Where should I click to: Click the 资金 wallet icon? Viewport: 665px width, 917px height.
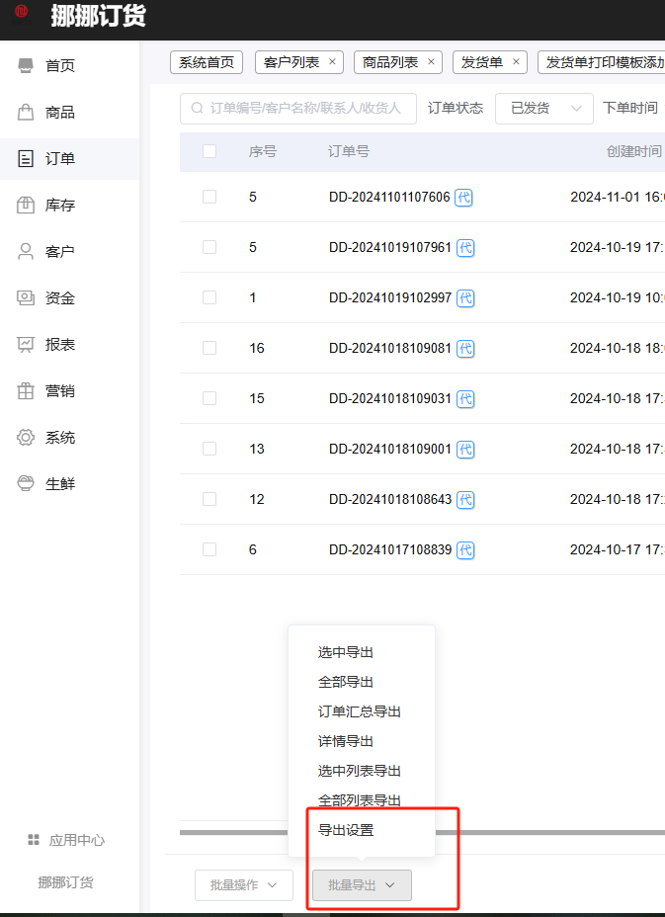[x=26, y=298]
